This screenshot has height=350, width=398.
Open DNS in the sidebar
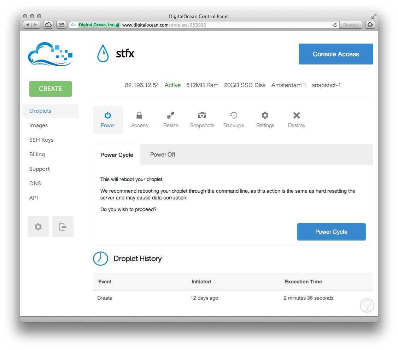point(35,184)
